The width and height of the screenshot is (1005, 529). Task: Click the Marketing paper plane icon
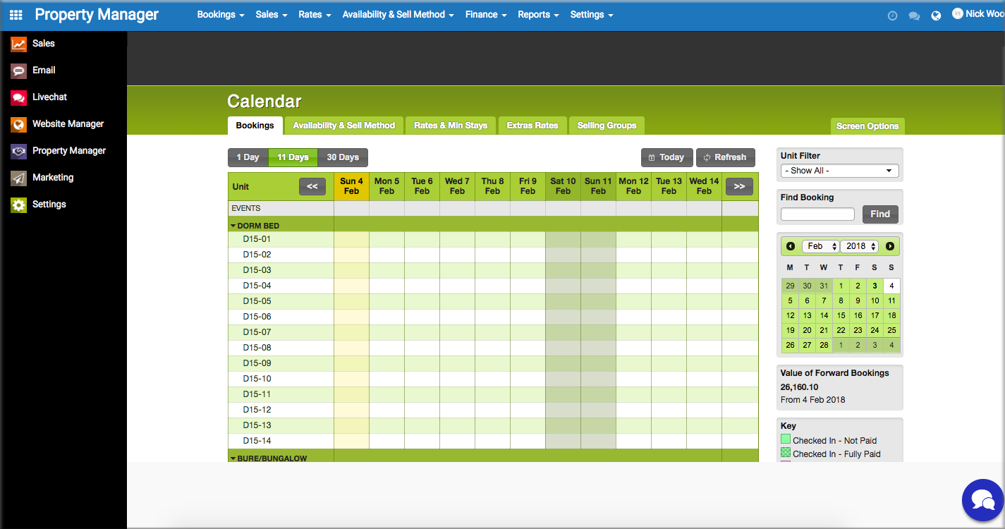coord(19,178)
